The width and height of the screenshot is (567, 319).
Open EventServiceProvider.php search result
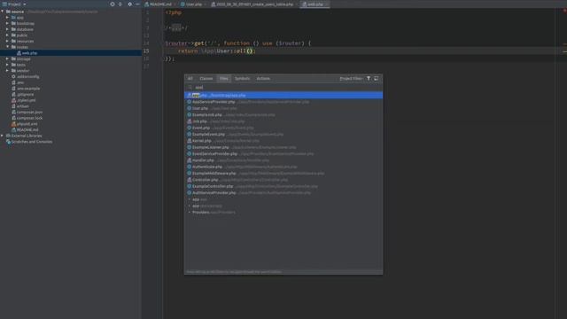[x=283, y=153]
